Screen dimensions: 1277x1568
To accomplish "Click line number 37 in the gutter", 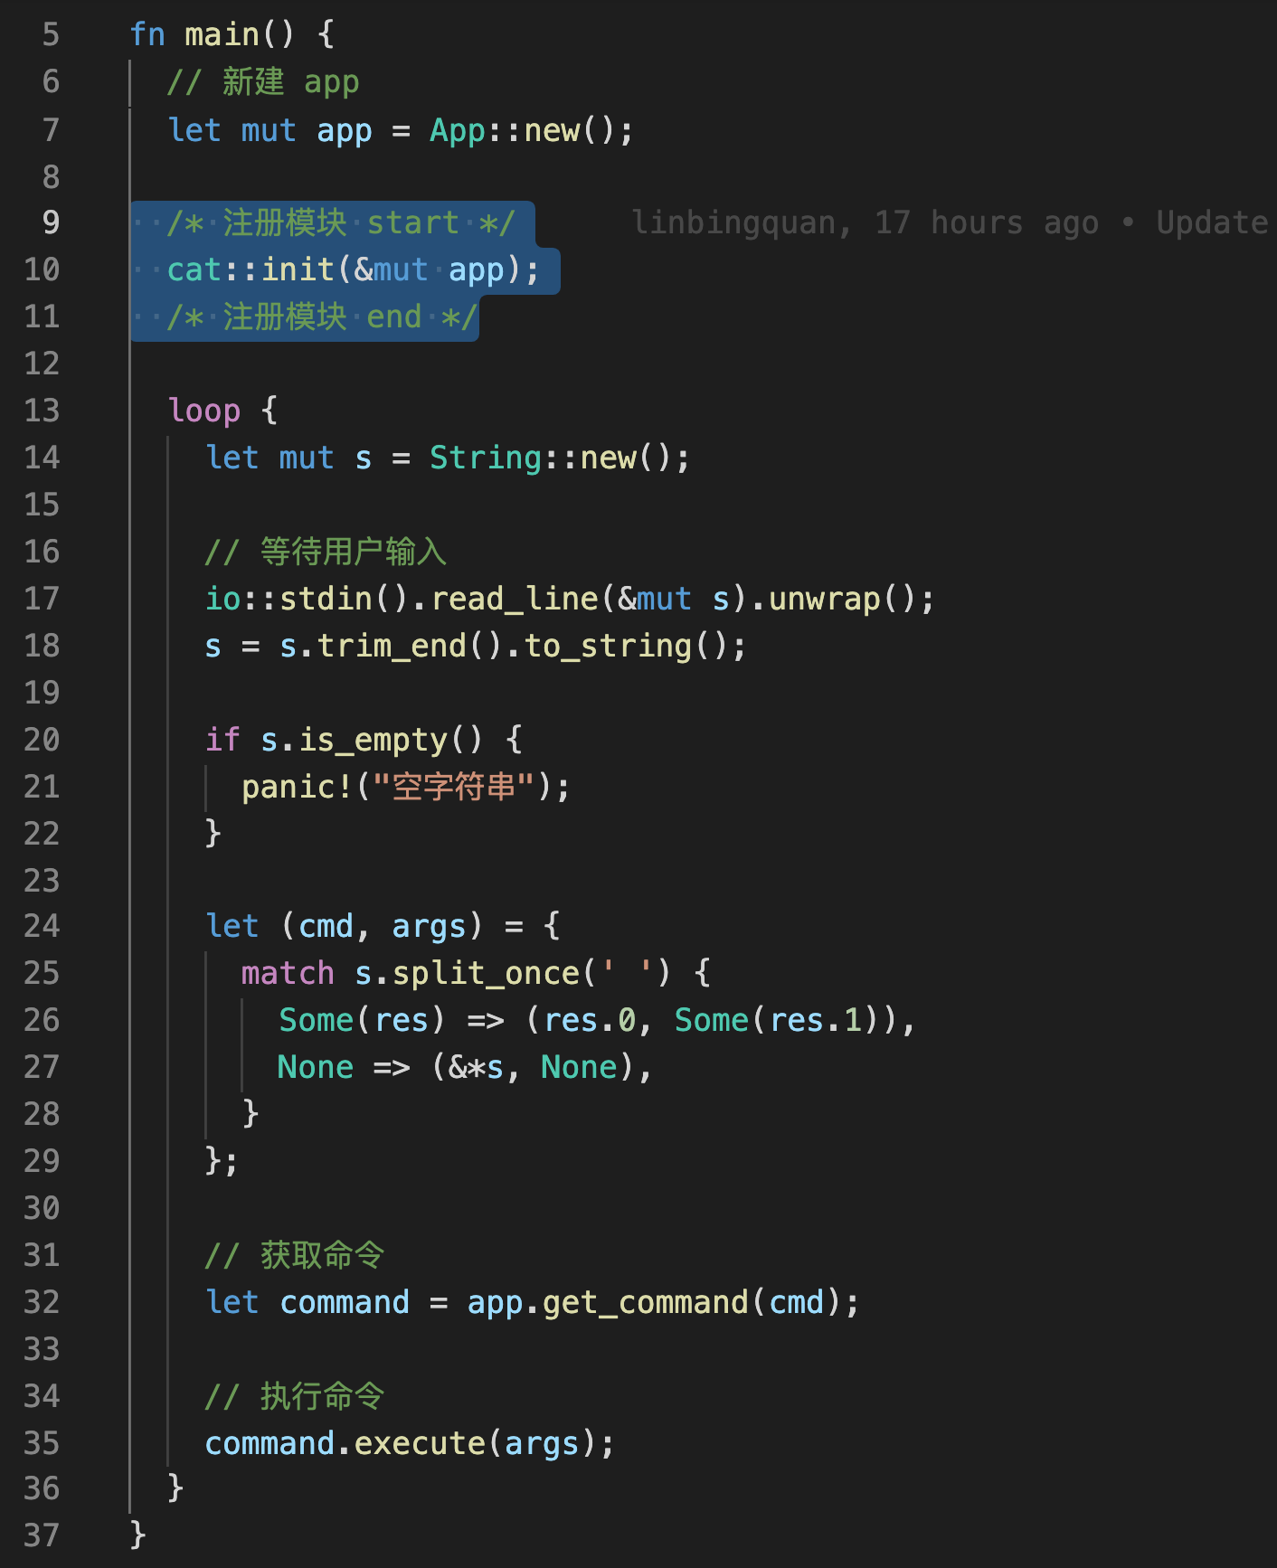I will point(42,1535).
